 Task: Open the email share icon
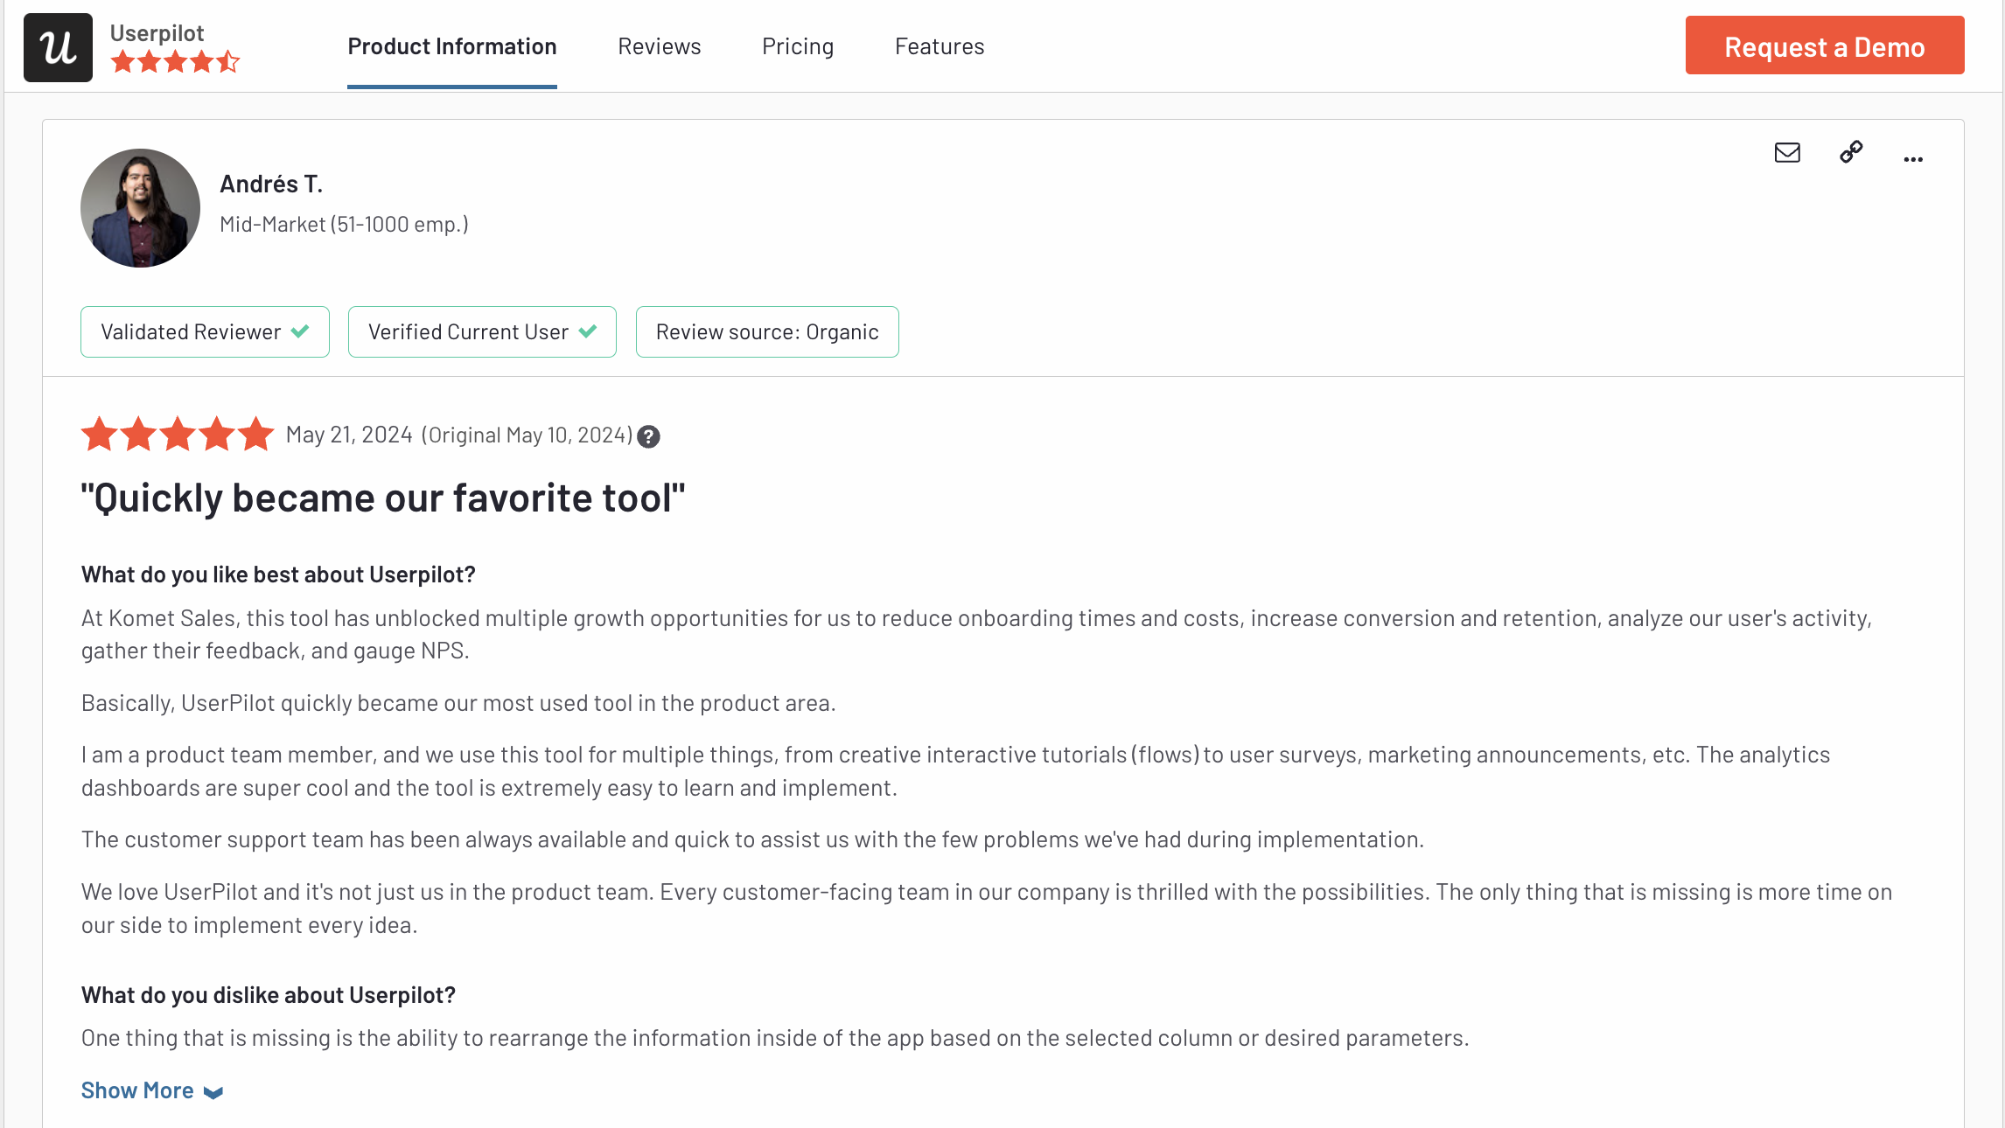click(x=1787, y=153)
